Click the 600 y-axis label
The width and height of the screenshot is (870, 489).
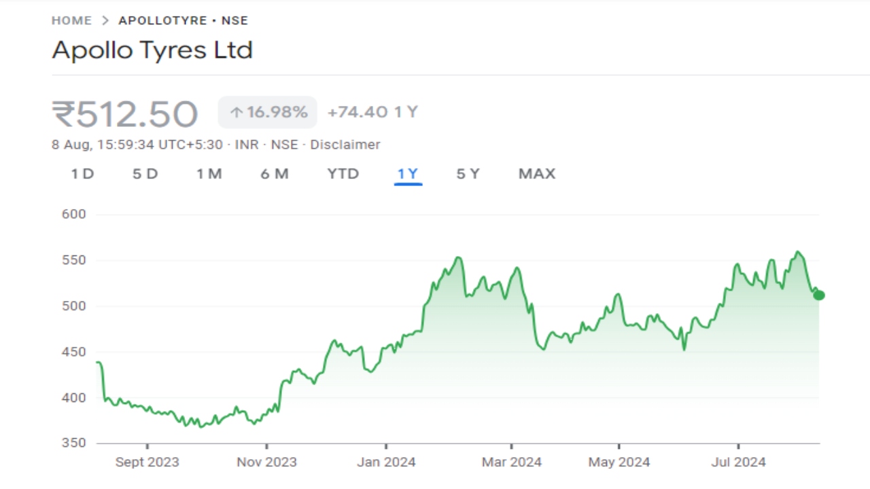tap(73, 215)
